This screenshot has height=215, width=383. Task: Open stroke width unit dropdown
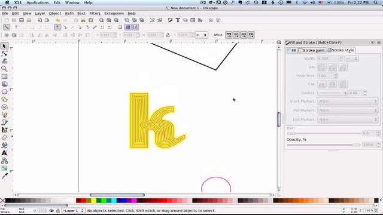coord(351,59)
